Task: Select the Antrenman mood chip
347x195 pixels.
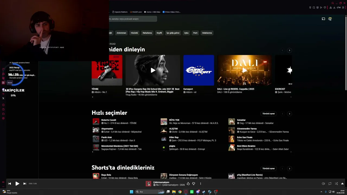Action: click(121, 33)
